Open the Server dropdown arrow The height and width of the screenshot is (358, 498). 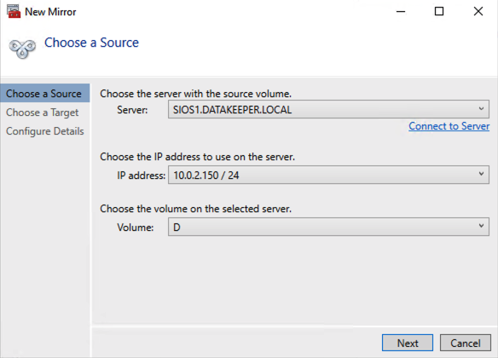pos(481,109)
